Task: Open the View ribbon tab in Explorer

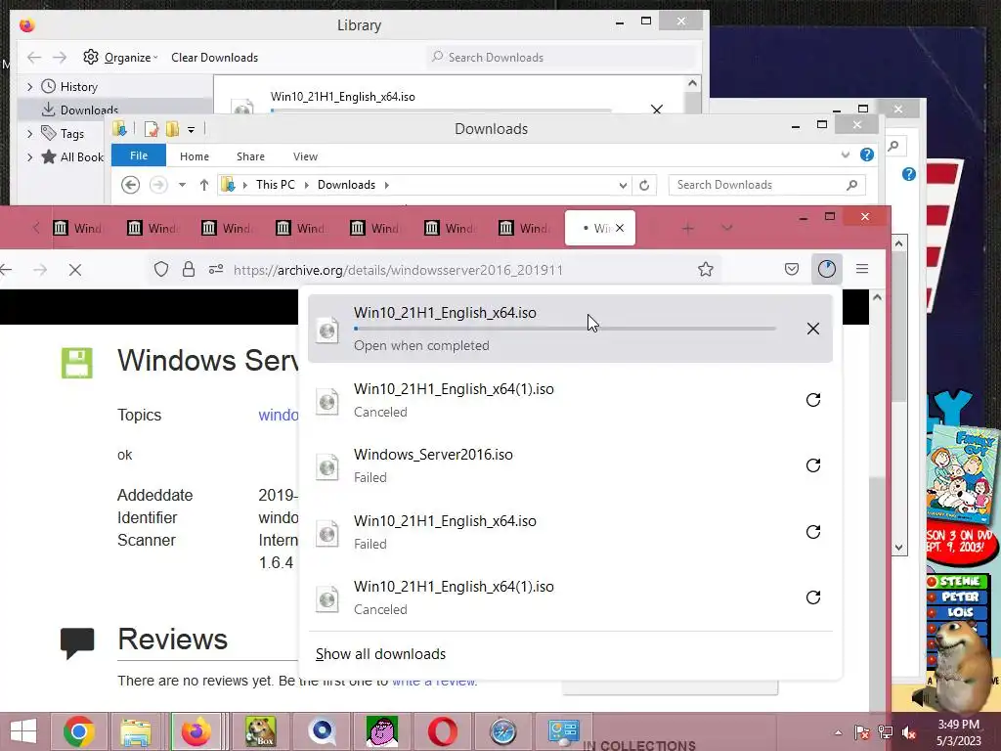Action: (x=305, y=156)
